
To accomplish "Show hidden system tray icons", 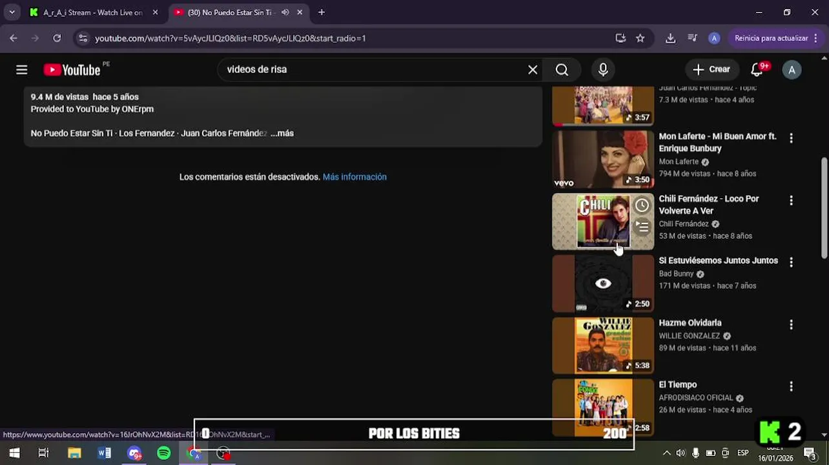I will pos(666,453).
